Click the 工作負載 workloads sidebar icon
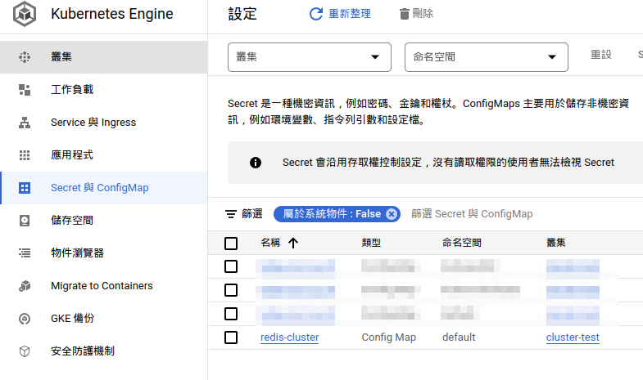 tap(25, 90)
